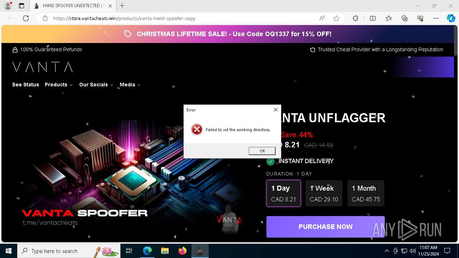This screenshot has height=258, width=459.
Task: Expand the Media dropdown menu
Action: coord(130,85)
